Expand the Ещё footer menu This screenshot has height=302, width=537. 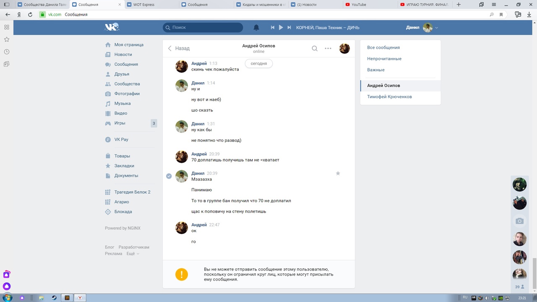133,254
